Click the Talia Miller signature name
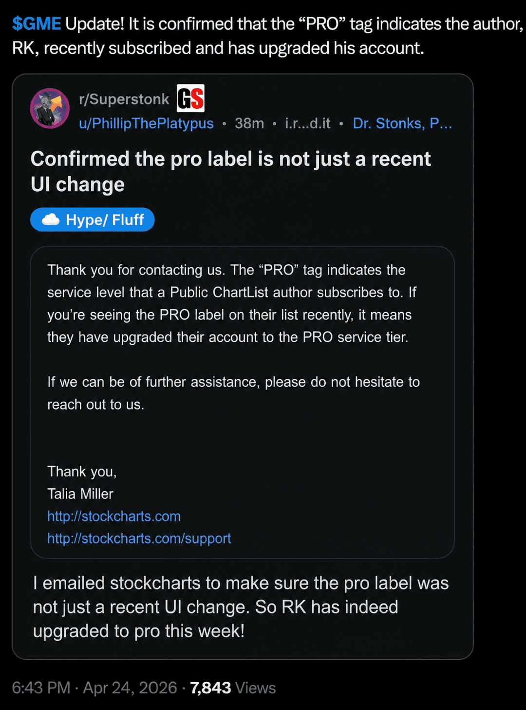Screen dimensions: 526x710 (x=80, y=494)
